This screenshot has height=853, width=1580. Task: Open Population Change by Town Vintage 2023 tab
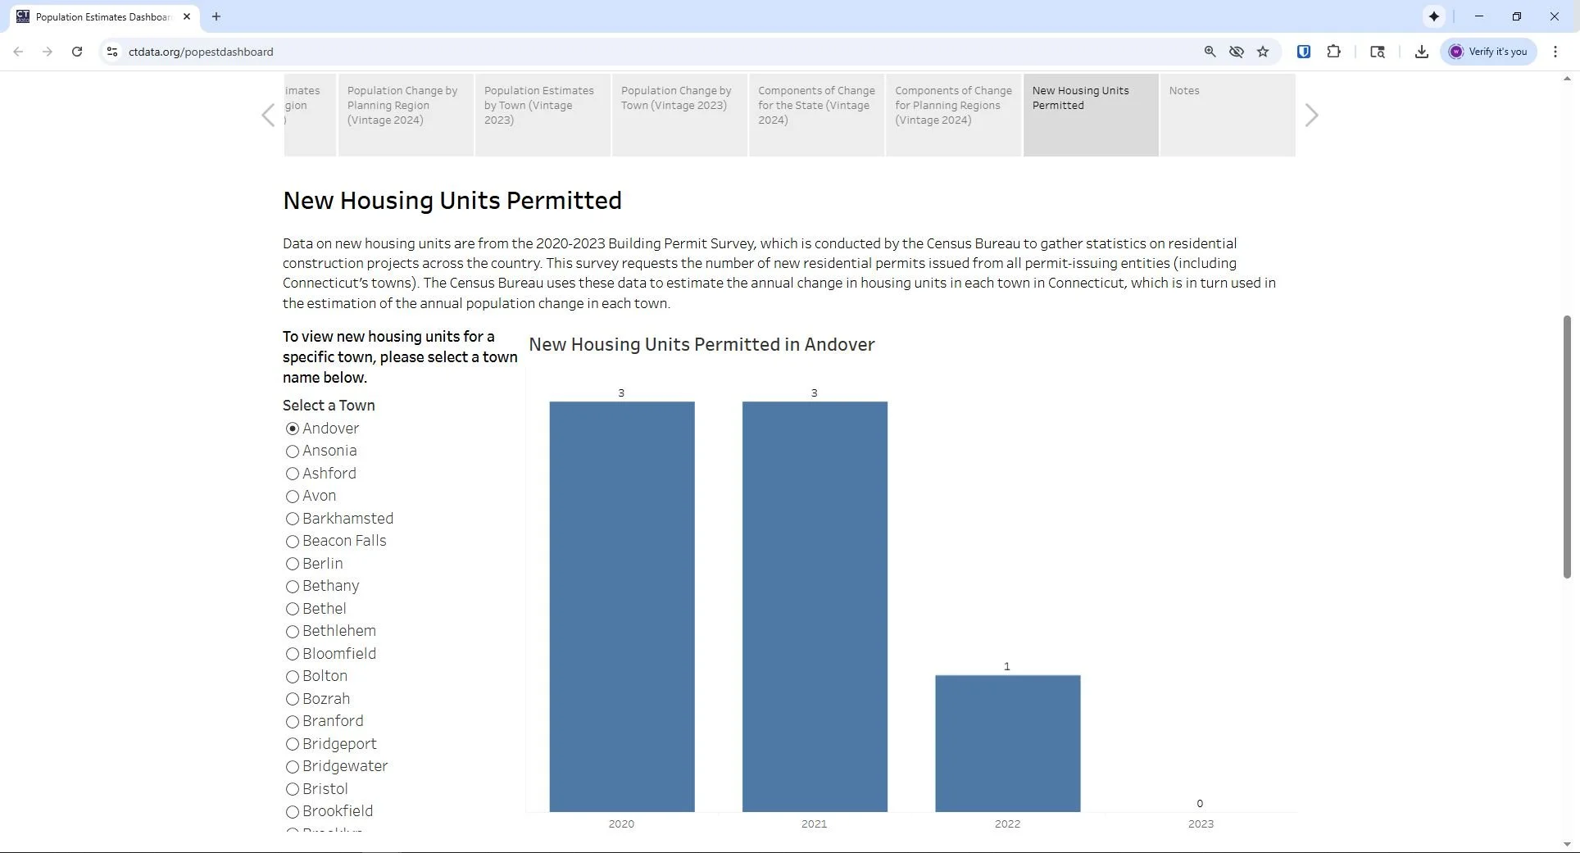pos(680,115)
